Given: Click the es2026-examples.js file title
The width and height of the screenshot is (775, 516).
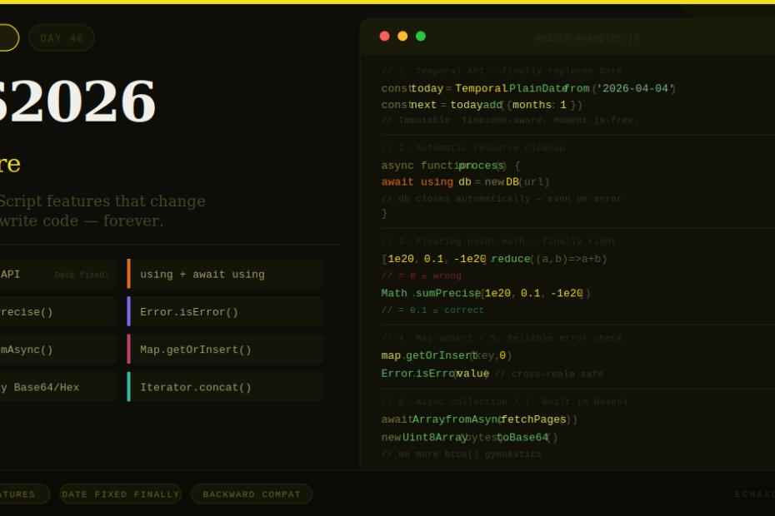Looking at the screenshot, I should coord(587,37).
